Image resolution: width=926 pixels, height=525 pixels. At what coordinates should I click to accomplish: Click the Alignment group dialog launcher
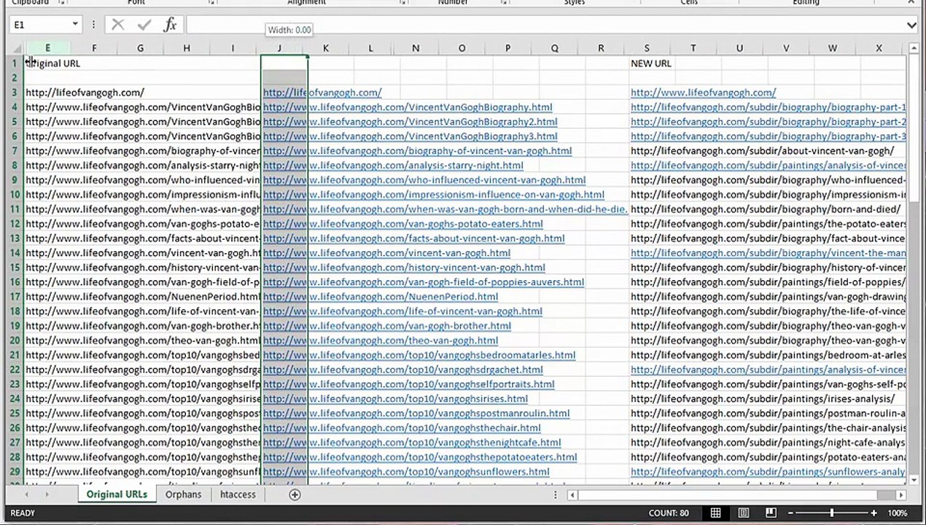[402, 2]
